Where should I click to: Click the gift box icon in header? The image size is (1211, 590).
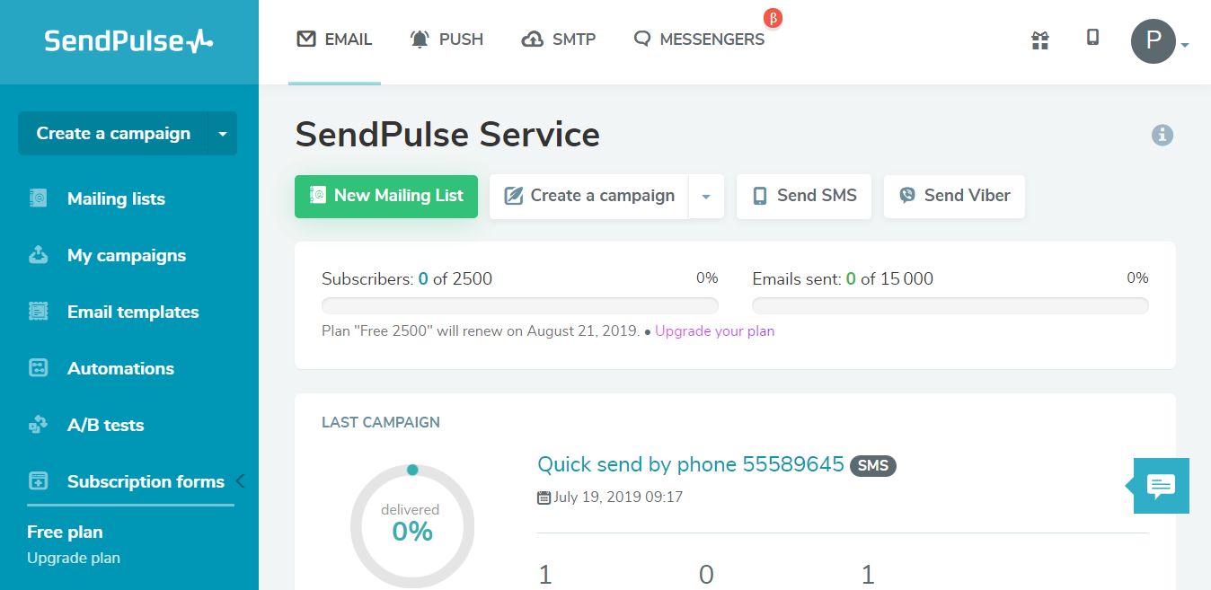point(1040,40)
